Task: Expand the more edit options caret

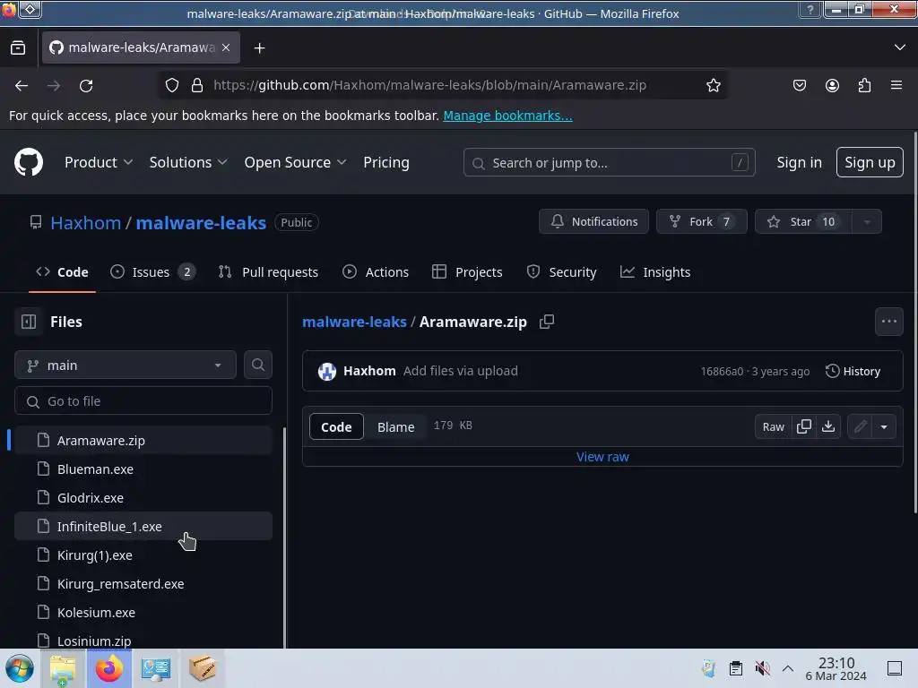Action: coord(884,426)
